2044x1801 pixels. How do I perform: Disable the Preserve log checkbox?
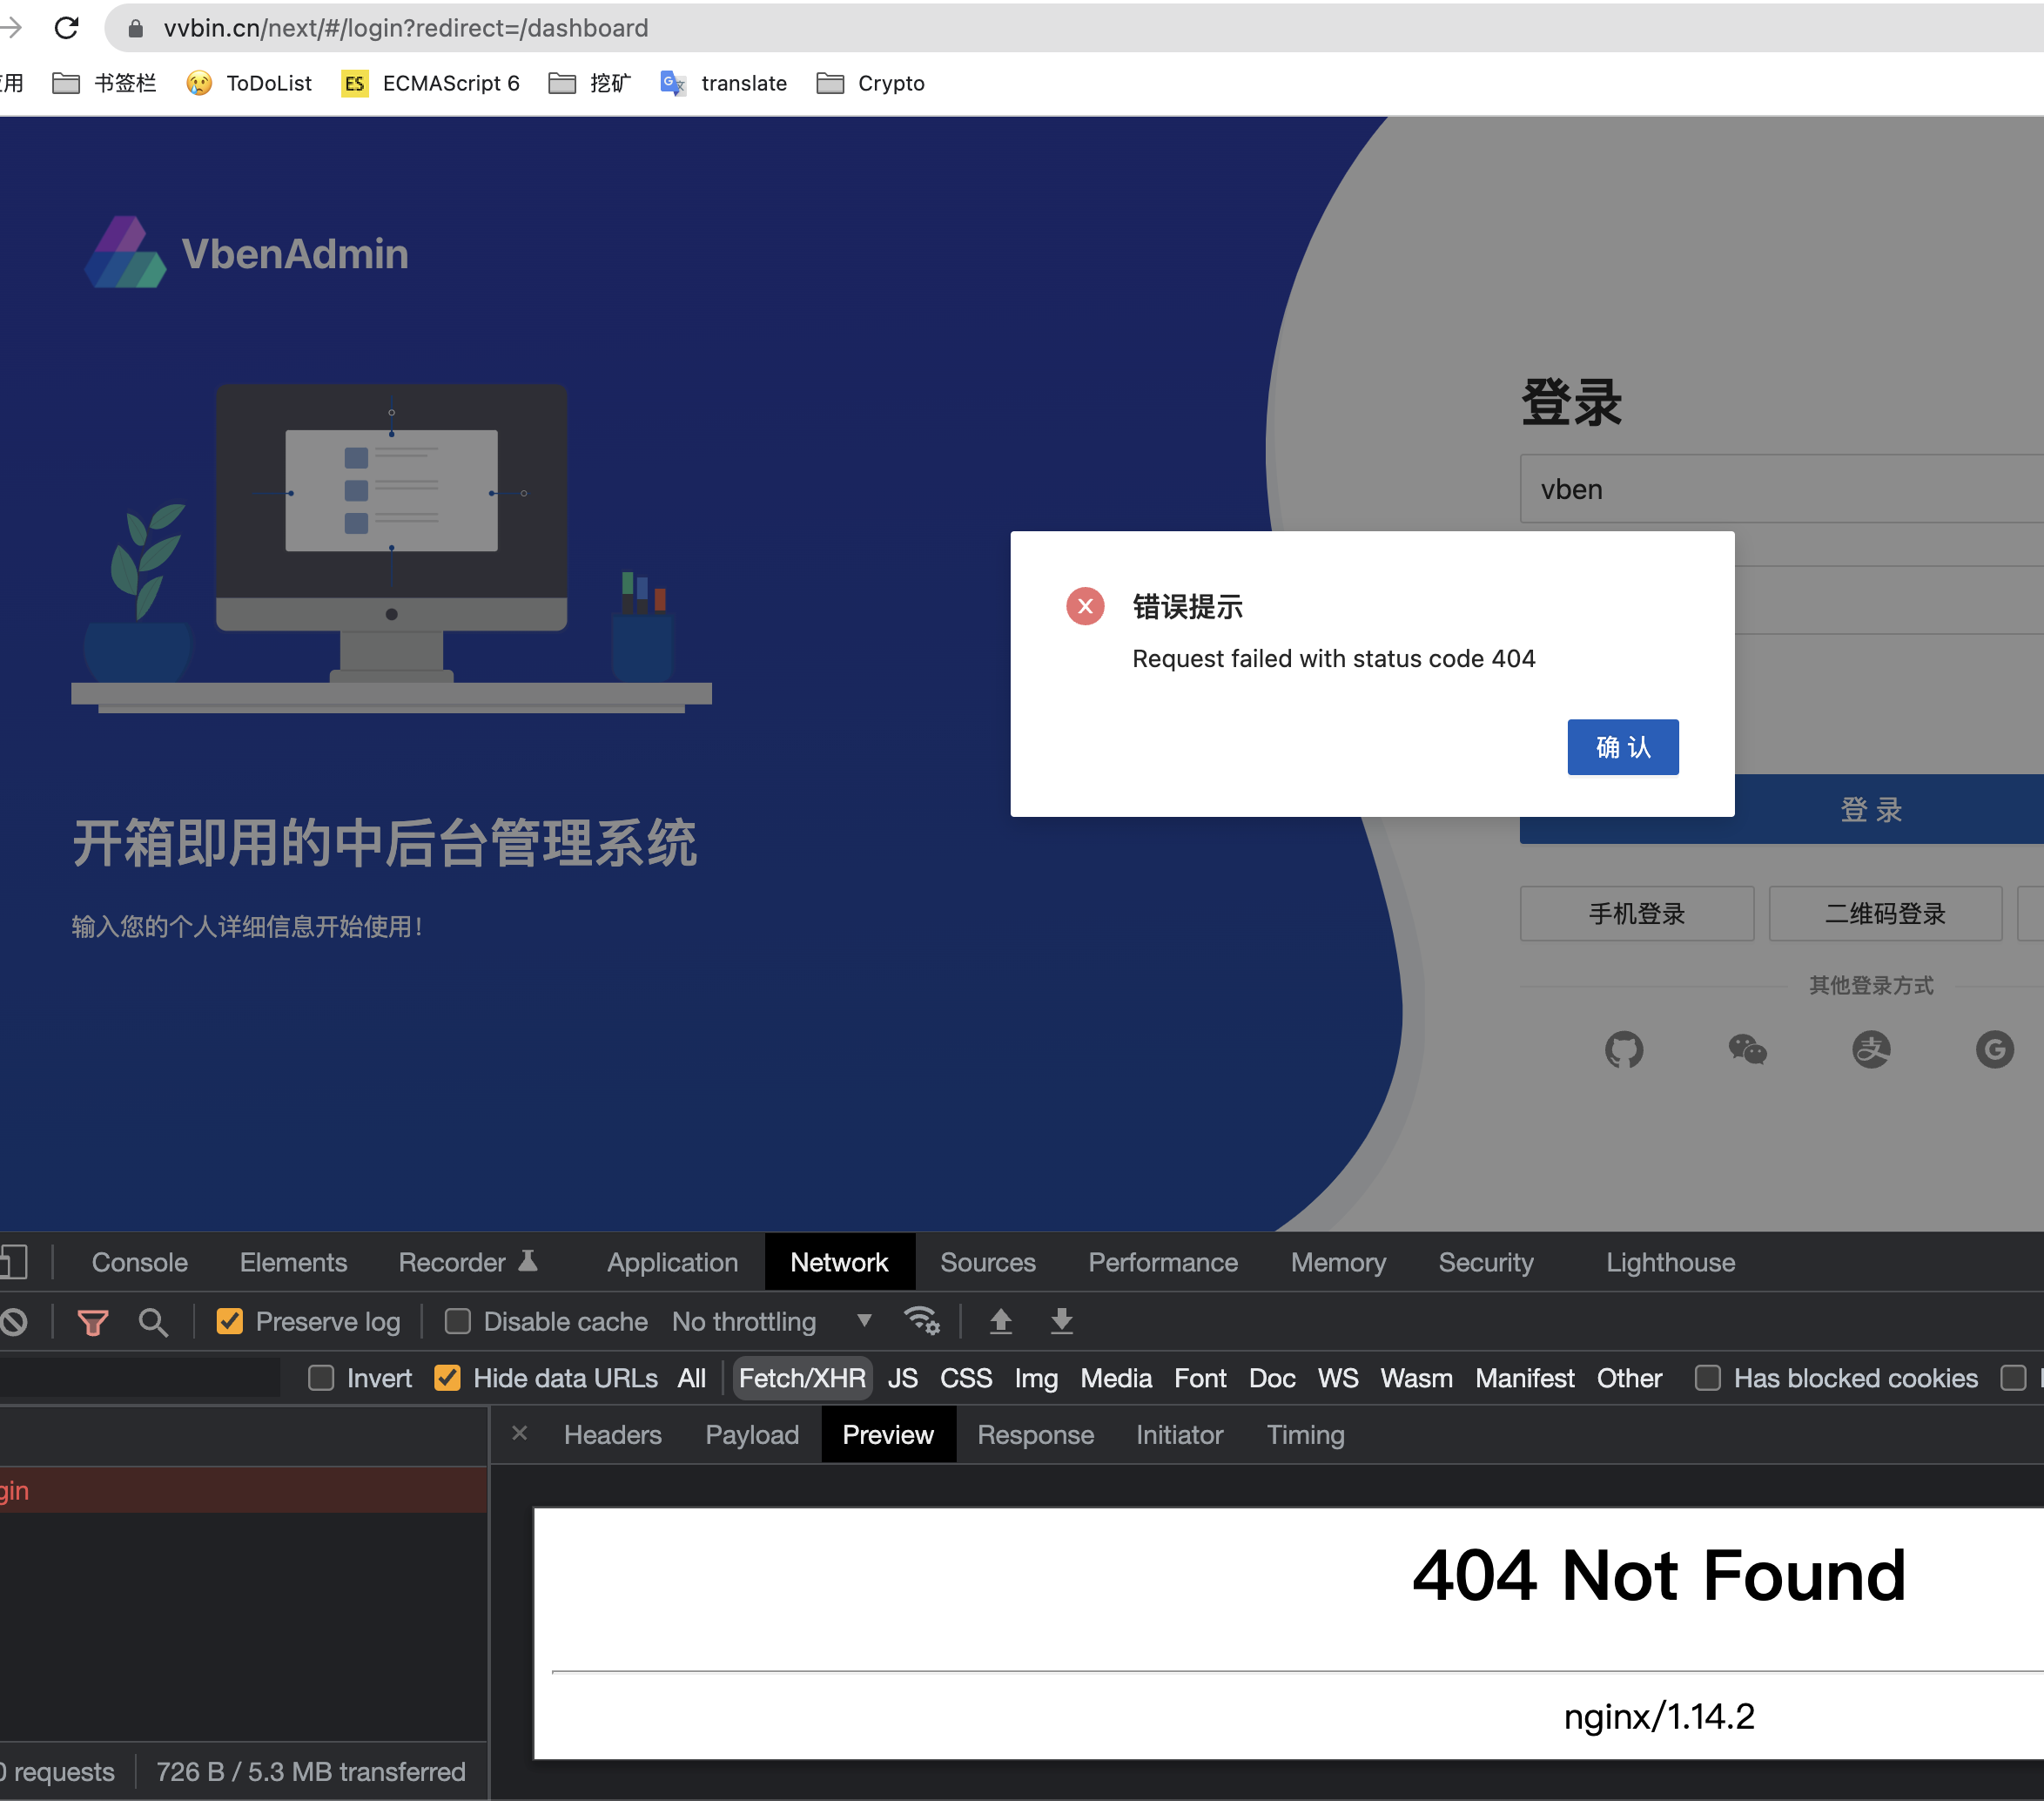[229, 1321]
